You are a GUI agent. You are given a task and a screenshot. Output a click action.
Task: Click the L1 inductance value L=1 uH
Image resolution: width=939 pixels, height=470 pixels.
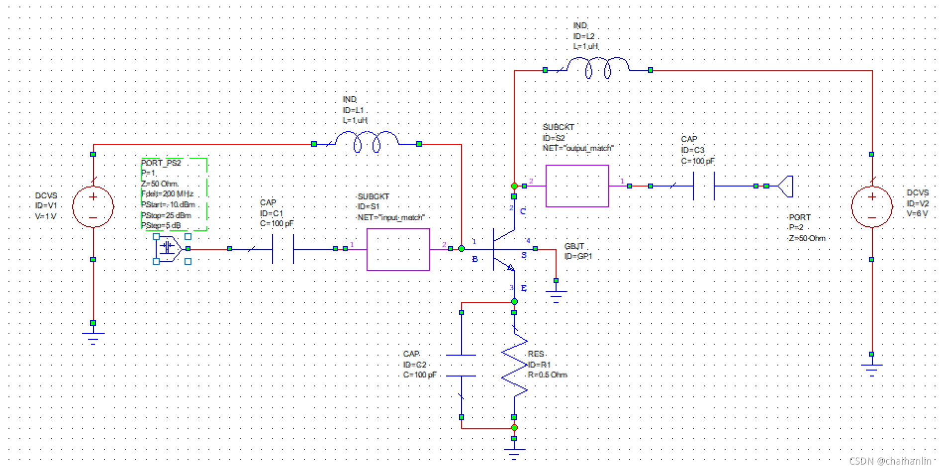355,120
